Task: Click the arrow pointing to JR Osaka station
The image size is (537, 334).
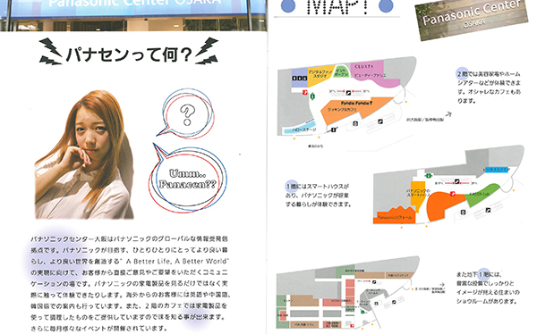Action: (x=448, y=114)
